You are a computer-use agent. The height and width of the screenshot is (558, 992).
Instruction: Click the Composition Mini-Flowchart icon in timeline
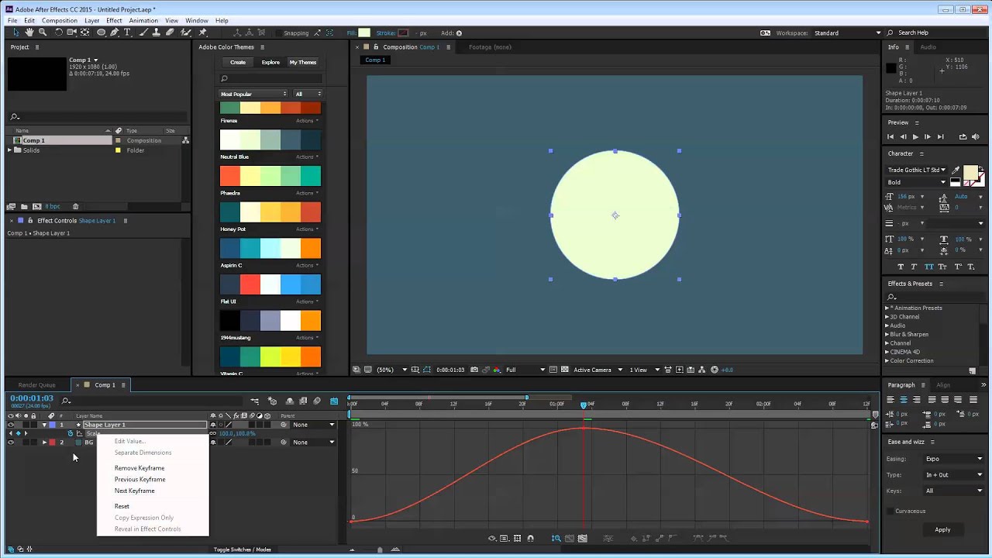[254, 401]
